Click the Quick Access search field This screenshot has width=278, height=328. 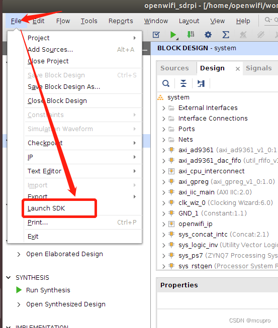(x=271, y=20)
